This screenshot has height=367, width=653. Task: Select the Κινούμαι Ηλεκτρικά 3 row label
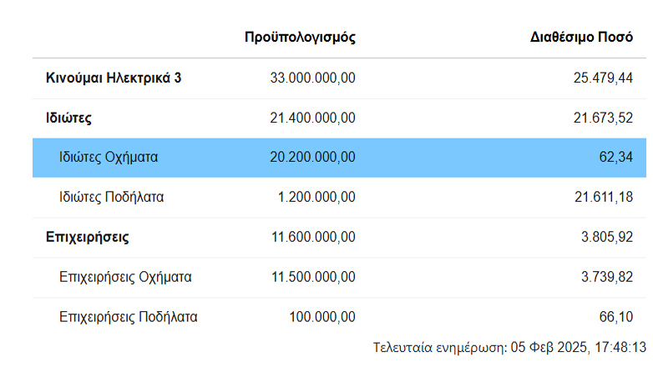click(x=114, y=78)
